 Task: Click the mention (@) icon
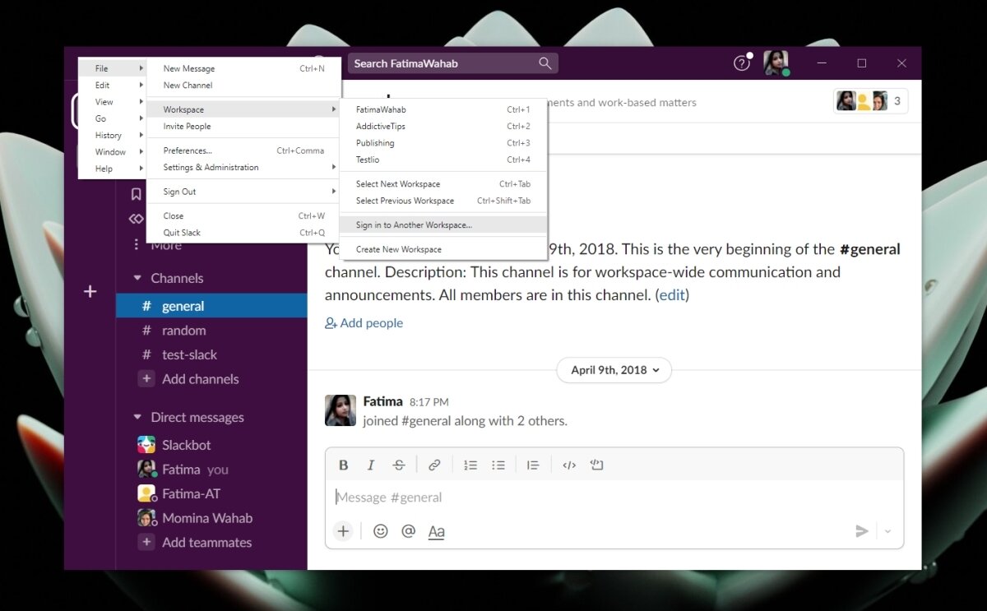click(x=408, y=531)
